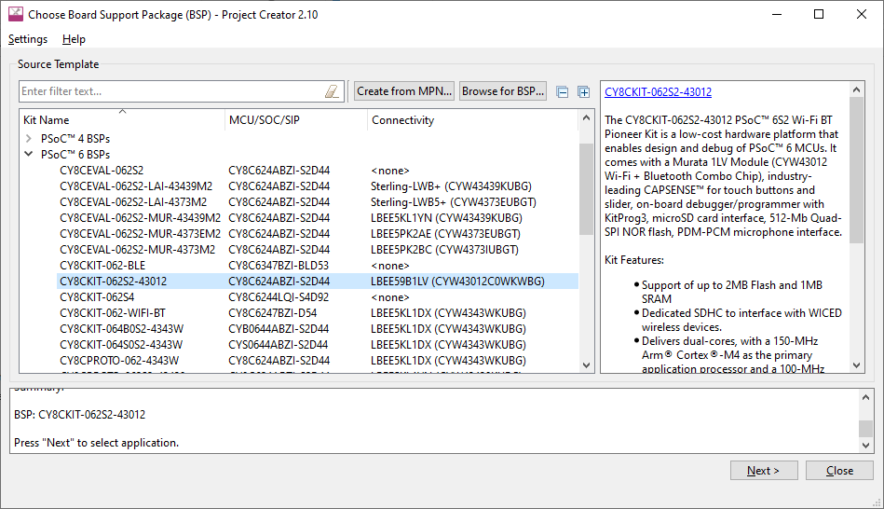
Task: Select the CY8CKIT-064B0S2-4343W kit
Action: click(x=121, y=328)
